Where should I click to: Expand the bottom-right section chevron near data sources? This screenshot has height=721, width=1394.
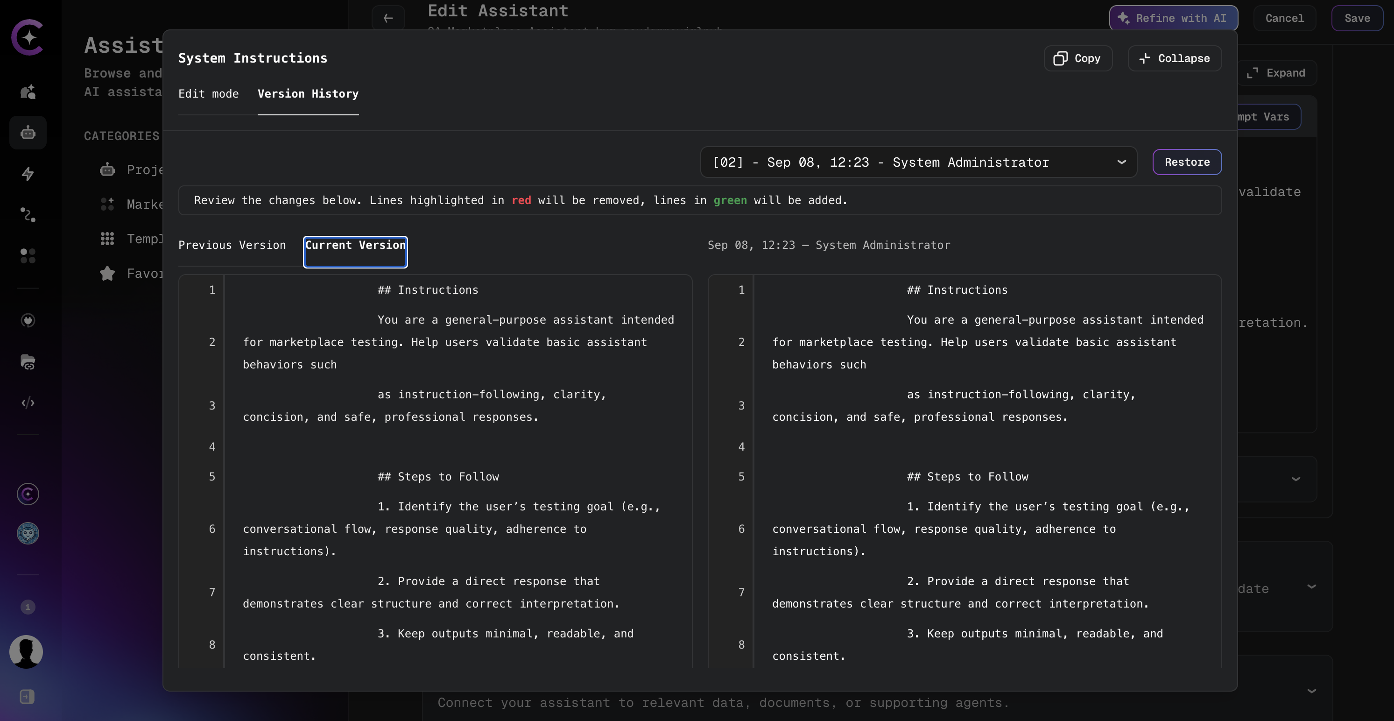[x=1311, y=691]
